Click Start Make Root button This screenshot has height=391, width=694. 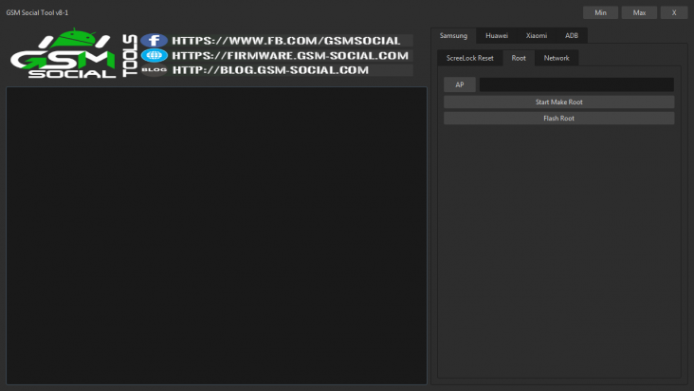click(x=559, y=102)
